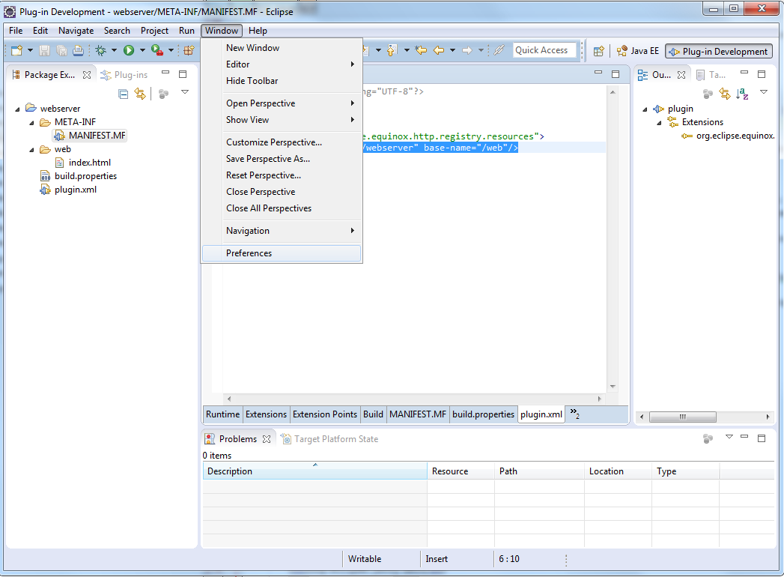Open the External Tools dropdown arrow
Image resolution: width=784 pixels, height=577 pixels.
pyautogui.click(x=171, y=50)
